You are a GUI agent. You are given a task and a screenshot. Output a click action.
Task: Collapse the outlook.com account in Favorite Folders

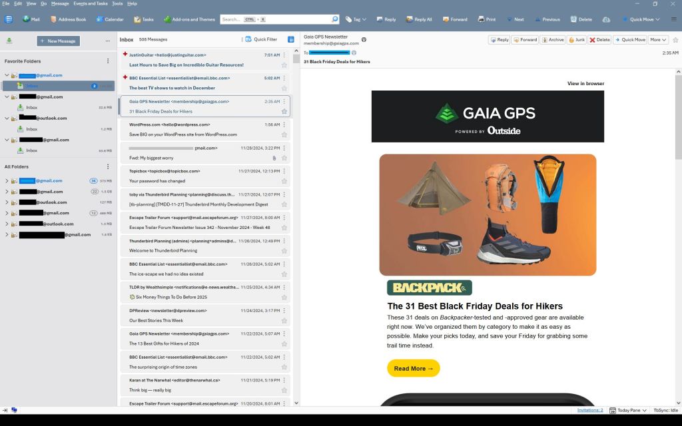pyautogui.click(x=7, y=118)
